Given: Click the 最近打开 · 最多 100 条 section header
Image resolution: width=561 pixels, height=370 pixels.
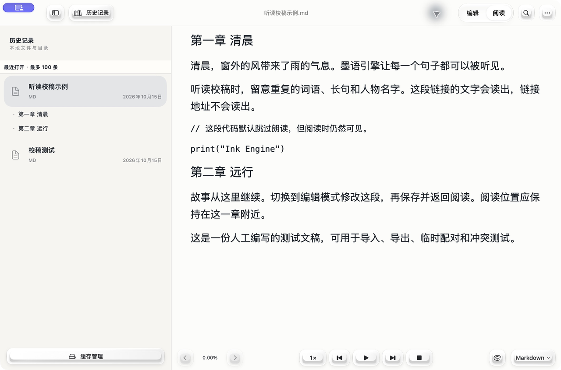Looking at the screenshot, I should tap(31, 67).
